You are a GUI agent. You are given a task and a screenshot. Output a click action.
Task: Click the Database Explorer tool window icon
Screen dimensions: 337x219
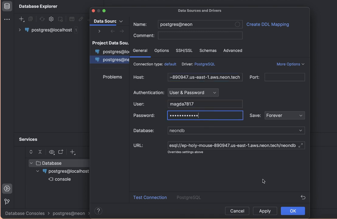pos(7,6)
